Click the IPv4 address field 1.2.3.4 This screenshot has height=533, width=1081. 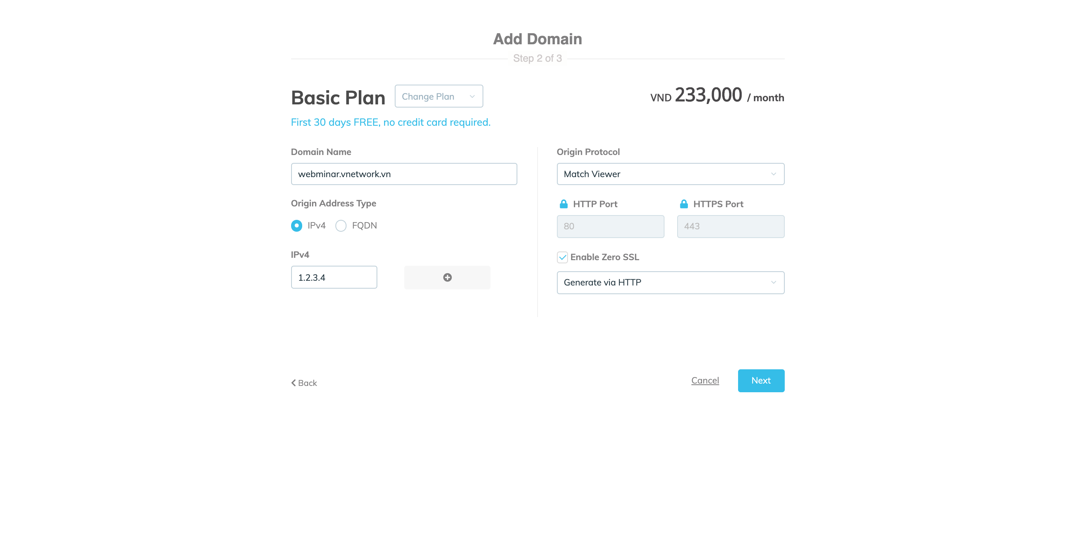(334, 277)
